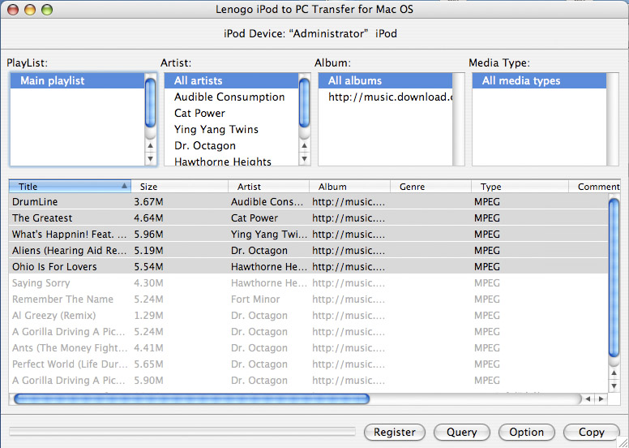
Task: Click track table scroll-up arrow
Action: pos(614,373)
